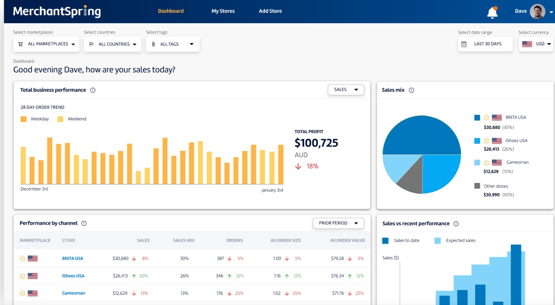Image resolution: width=555 pixels, height=305 pixels.
Task: Sort by the AV.ORDER SIZE column header
Action: point(286,240)
